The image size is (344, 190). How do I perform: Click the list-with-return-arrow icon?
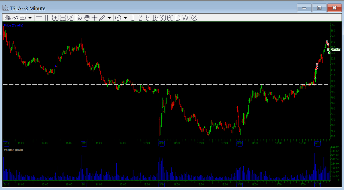(23, 18)
